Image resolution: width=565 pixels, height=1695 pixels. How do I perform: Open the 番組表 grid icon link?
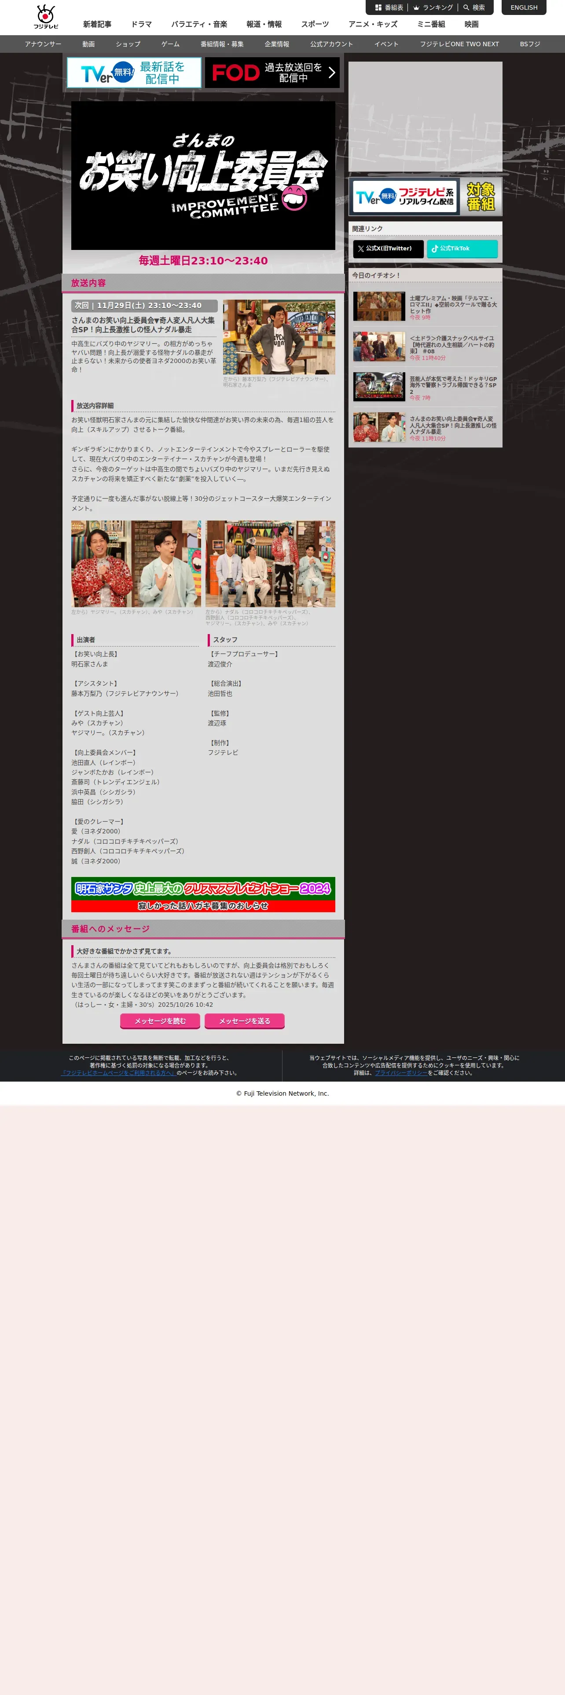click(x=389, y=8)
